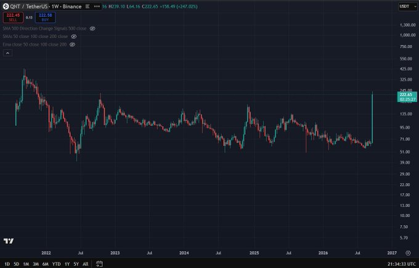Click the 39.00 price axis label
Image resolution: width=419 pixels, height=268 pixels.
[x=405, y=163]
